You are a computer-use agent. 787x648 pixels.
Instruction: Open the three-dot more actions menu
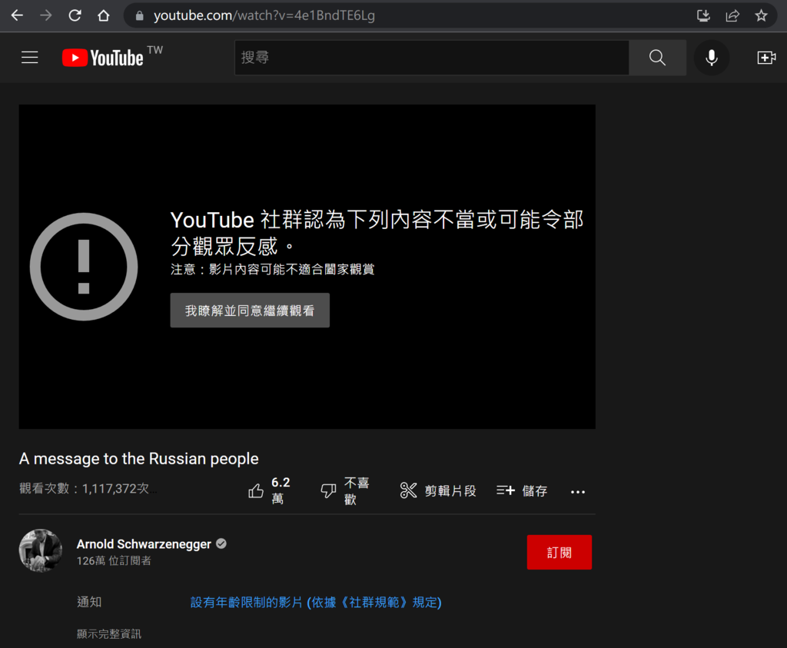578,492
